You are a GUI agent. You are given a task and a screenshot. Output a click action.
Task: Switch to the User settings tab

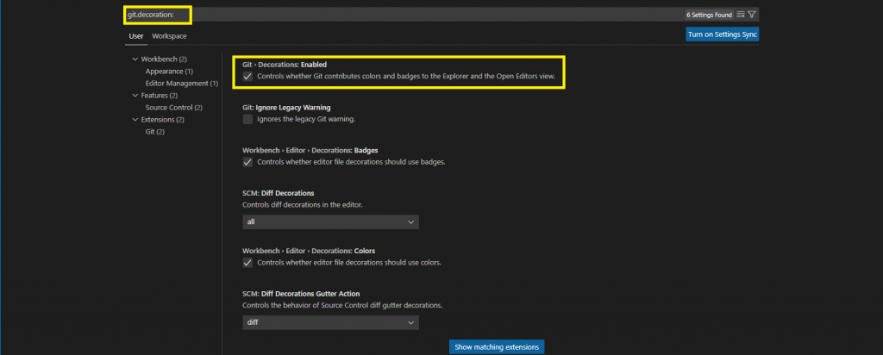coord(136,36)
